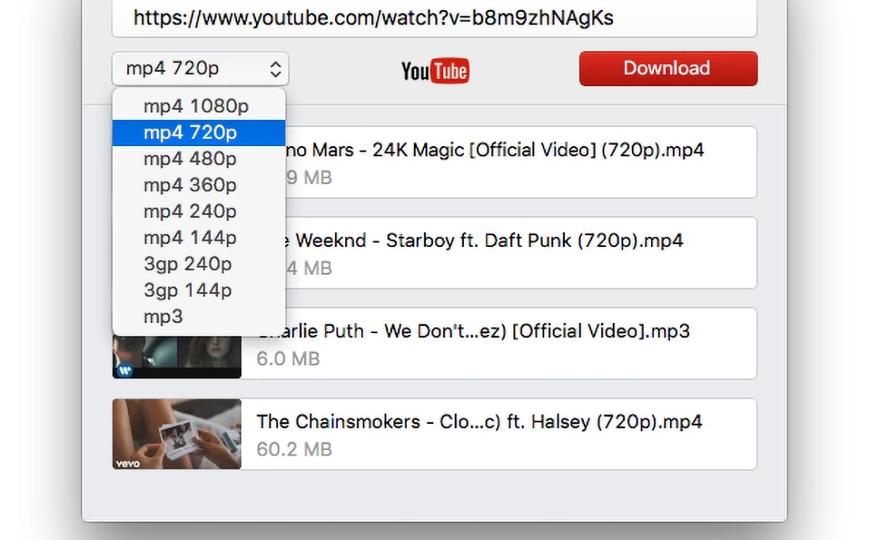Select mp4 1080p from the format list
This screenshot has height=540, width=869.
coord(196,107)
